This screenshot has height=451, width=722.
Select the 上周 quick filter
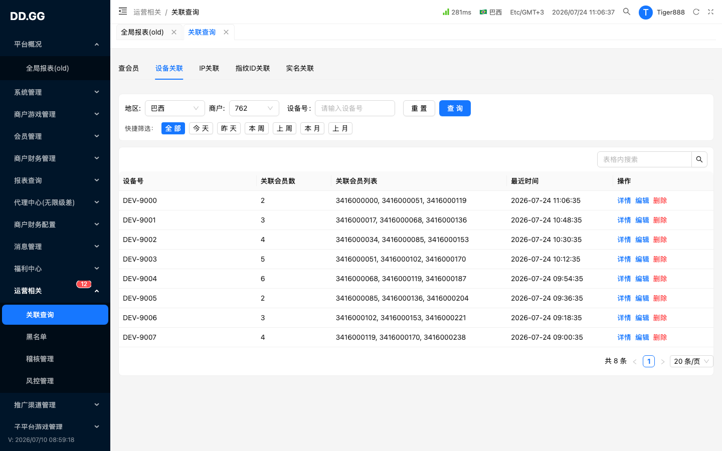click(x=284, y=128)
